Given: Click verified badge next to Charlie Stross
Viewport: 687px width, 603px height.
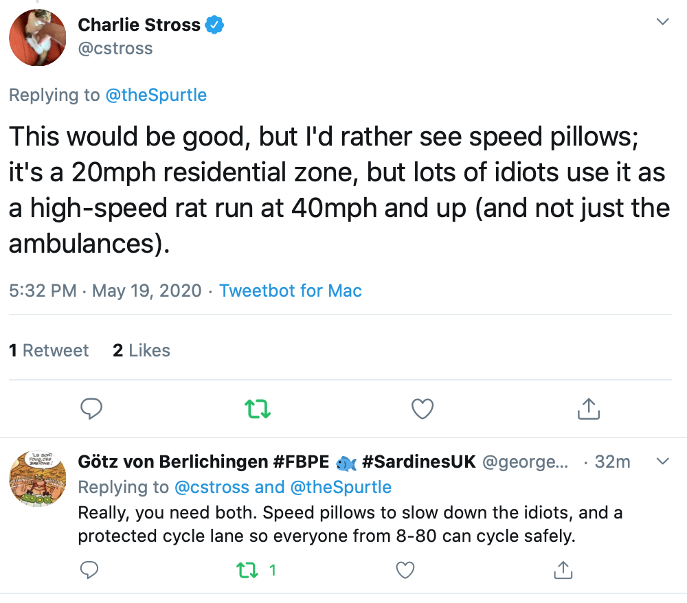Looking at the screenshot, I should click(x=214, y=25).
